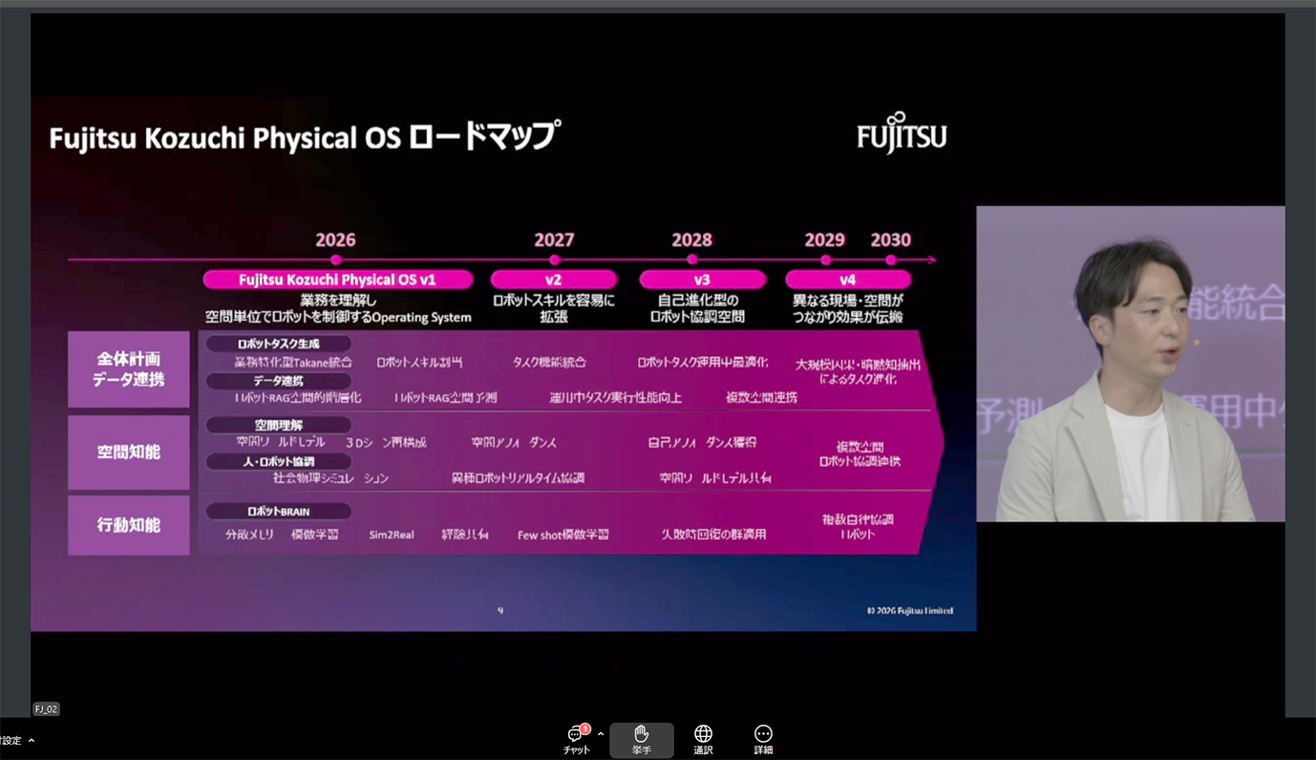The height and width of the screenshot is (760, 1316).
Task: Select the v4 version pill
Action: click(847, 280)
